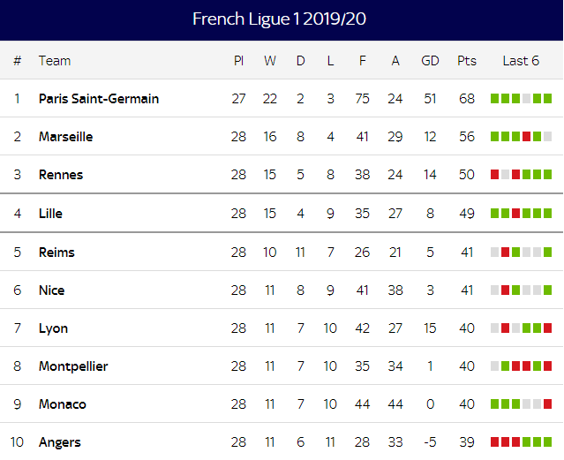Click Marseille's red loss indicator square
The width and height of the screenshot is (564, 460).
[x=526, y=137]
